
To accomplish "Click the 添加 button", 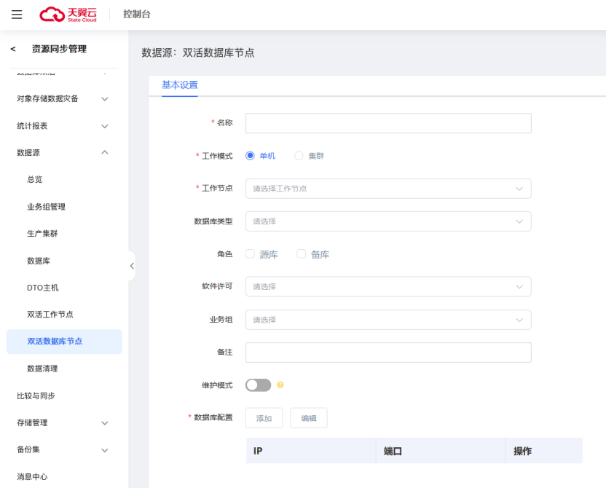I will (x=264, y=418).
